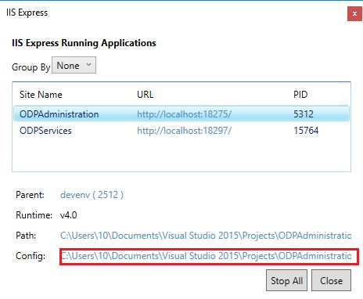This screenshot has width=363, height=299.
Task: Click the Stop All button
Action: [286, 280]
